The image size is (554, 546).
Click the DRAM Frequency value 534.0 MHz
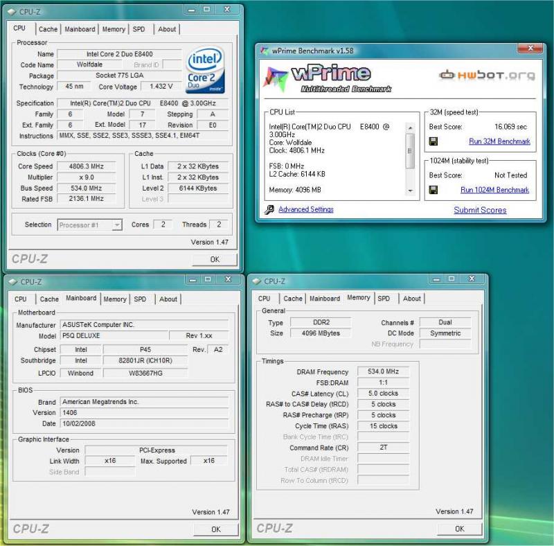(x=383, y=371)
